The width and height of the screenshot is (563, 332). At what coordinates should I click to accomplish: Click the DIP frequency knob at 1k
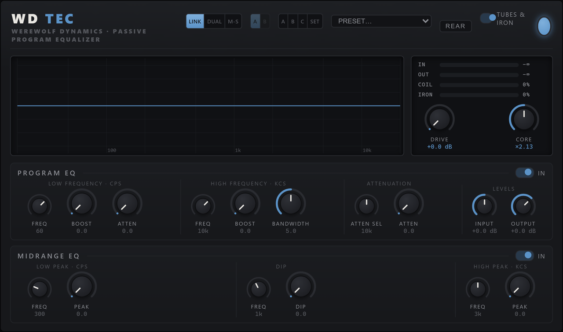(x=259, y=289)
